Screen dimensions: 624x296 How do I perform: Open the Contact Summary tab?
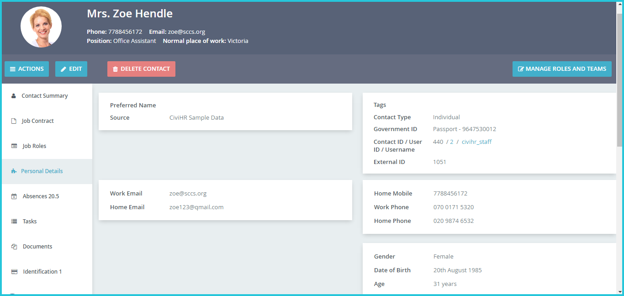(x=47, y=96)
